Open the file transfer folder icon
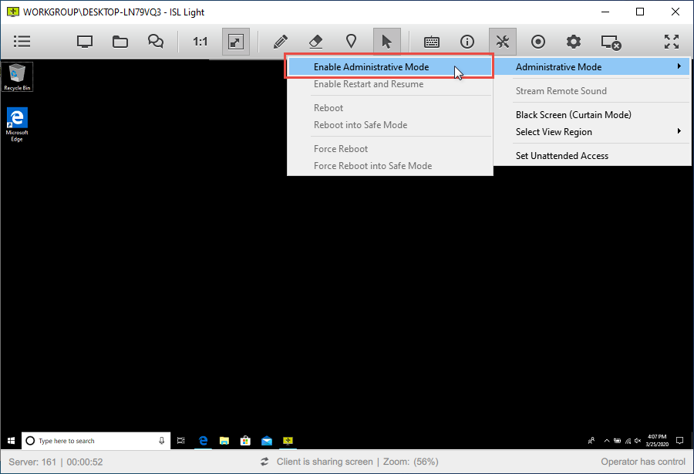Image resolution: width=694 pixels, height=474 pixels. point(120,42)
